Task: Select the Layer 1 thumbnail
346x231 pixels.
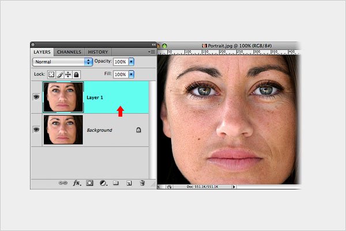Action: [x=63, y=97]
